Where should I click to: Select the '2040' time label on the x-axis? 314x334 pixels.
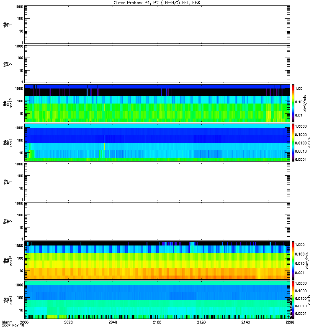[113, 322]
